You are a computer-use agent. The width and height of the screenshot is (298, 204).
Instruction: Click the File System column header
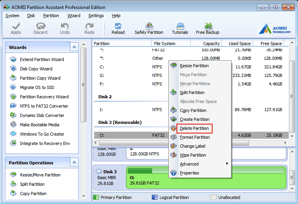coord(171,44)
